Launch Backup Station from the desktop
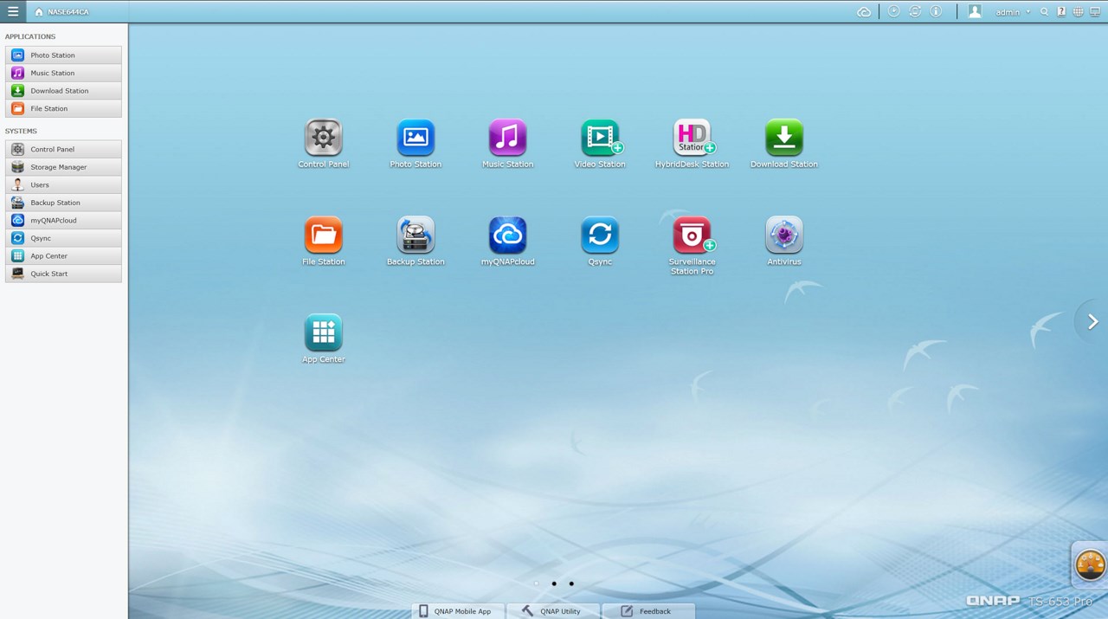 415,235
